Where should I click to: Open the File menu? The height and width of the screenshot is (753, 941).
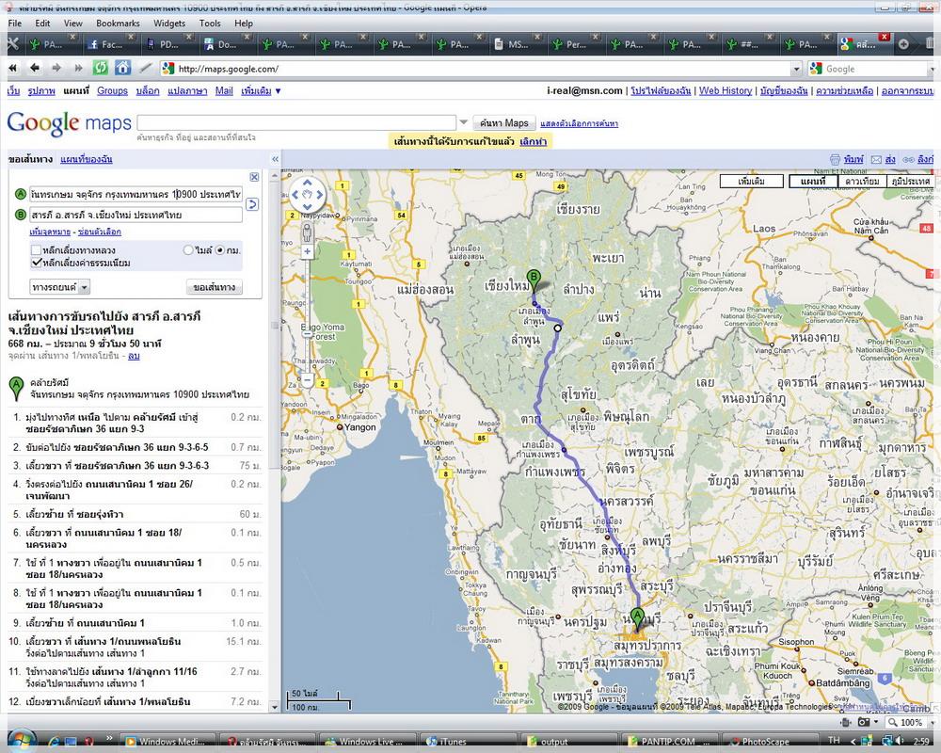(15, 24)
